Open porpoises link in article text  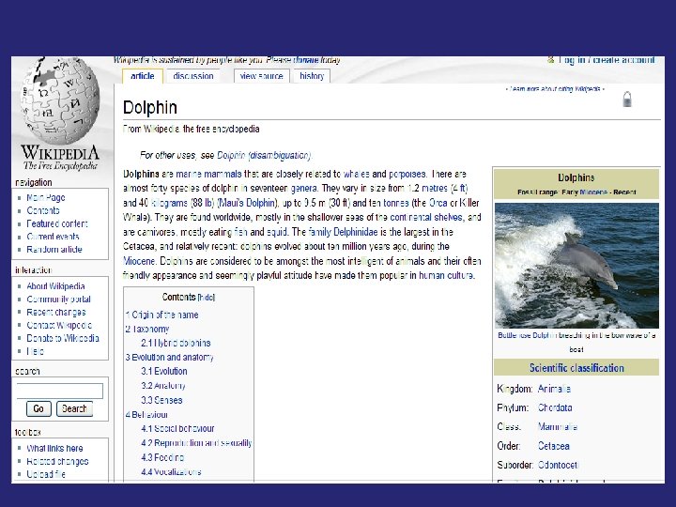point(407,175)
